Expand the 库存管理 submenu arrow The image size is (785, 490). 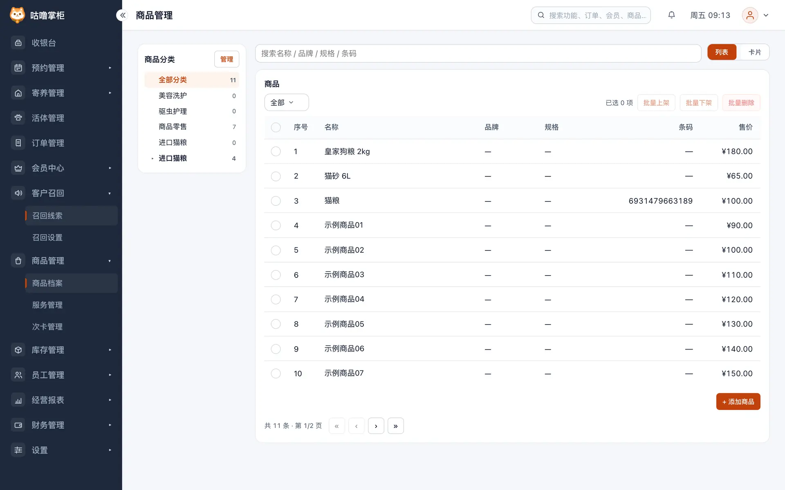click(110, 350)
